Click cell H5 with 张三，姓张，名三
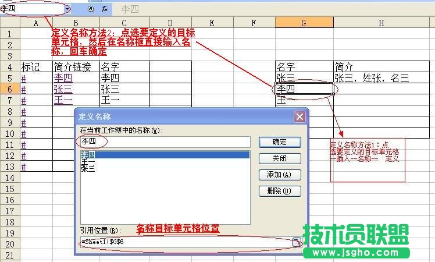The width and height of the screenshot is (435, 262). tap(381, 78)
